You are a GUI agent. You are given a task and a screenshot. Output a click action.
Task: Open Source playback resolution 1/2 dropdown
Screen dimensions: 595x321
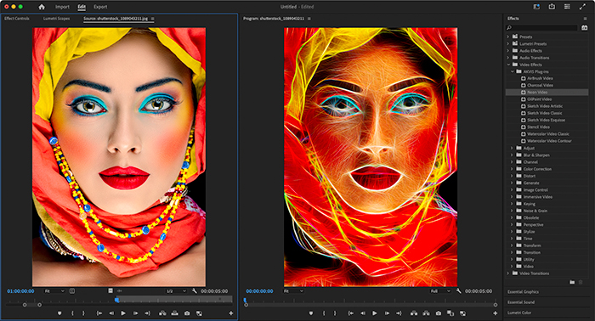(176, 291)
